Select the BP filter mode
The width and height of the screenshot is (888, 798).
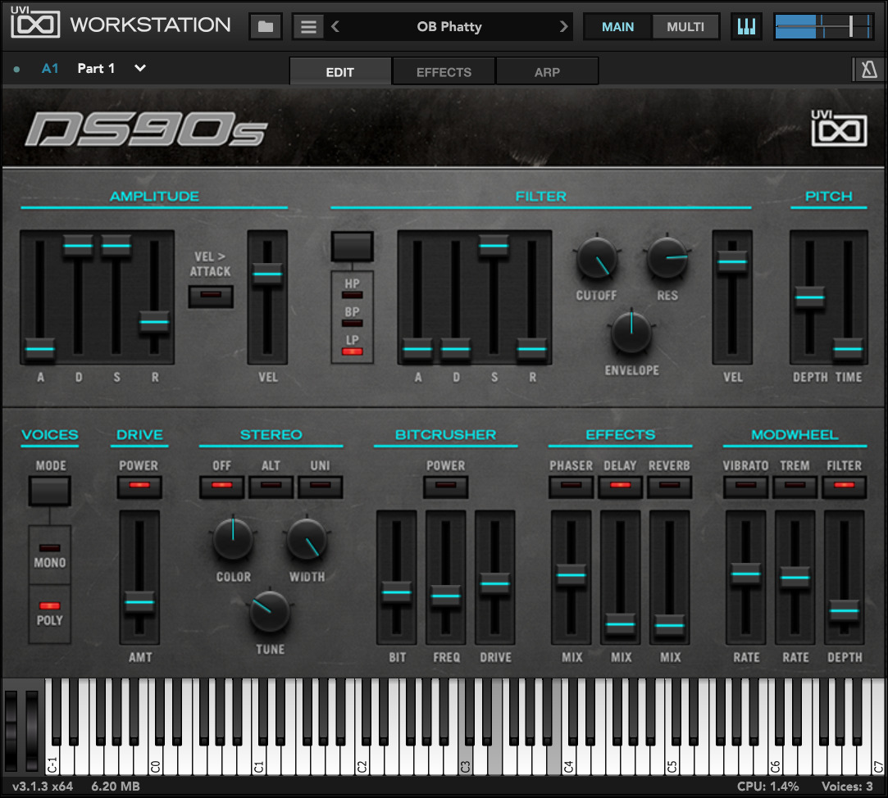[x=353, y=323]
